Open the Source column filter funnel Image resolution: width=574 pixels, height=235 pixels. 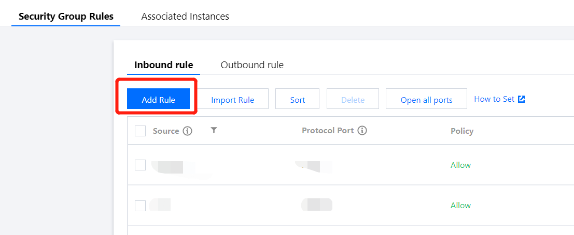tap(214, 131)
